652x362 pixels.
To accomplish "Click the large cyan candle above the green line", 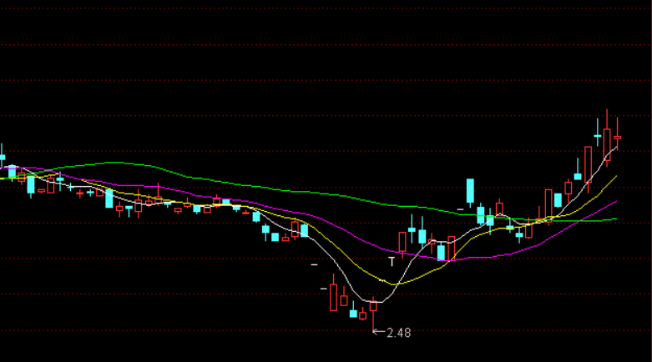I will click(x=470, y=193).
